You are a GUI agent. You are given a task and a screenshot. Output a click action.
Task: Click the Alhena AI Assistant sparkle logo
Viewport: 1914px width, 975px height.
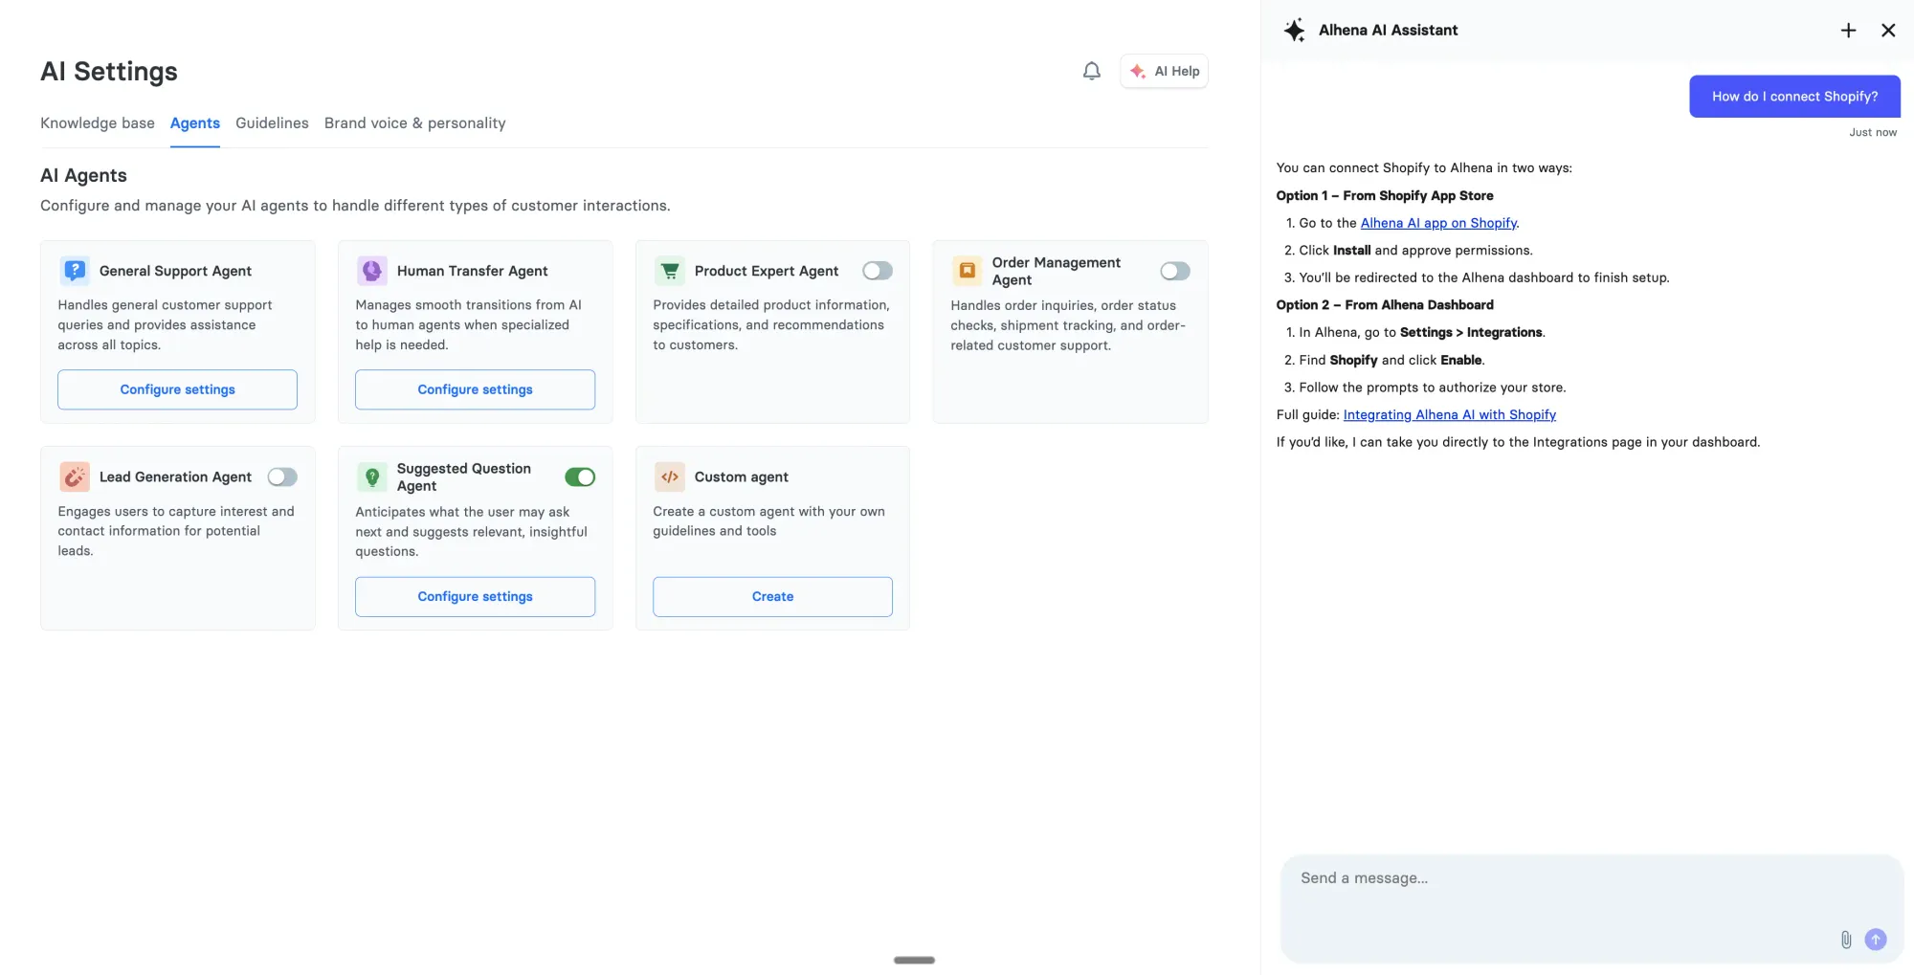(1295, 30)
